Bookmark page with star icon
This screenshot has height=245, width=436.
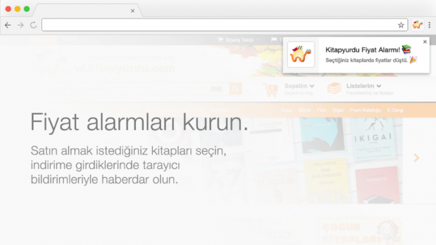401,25
